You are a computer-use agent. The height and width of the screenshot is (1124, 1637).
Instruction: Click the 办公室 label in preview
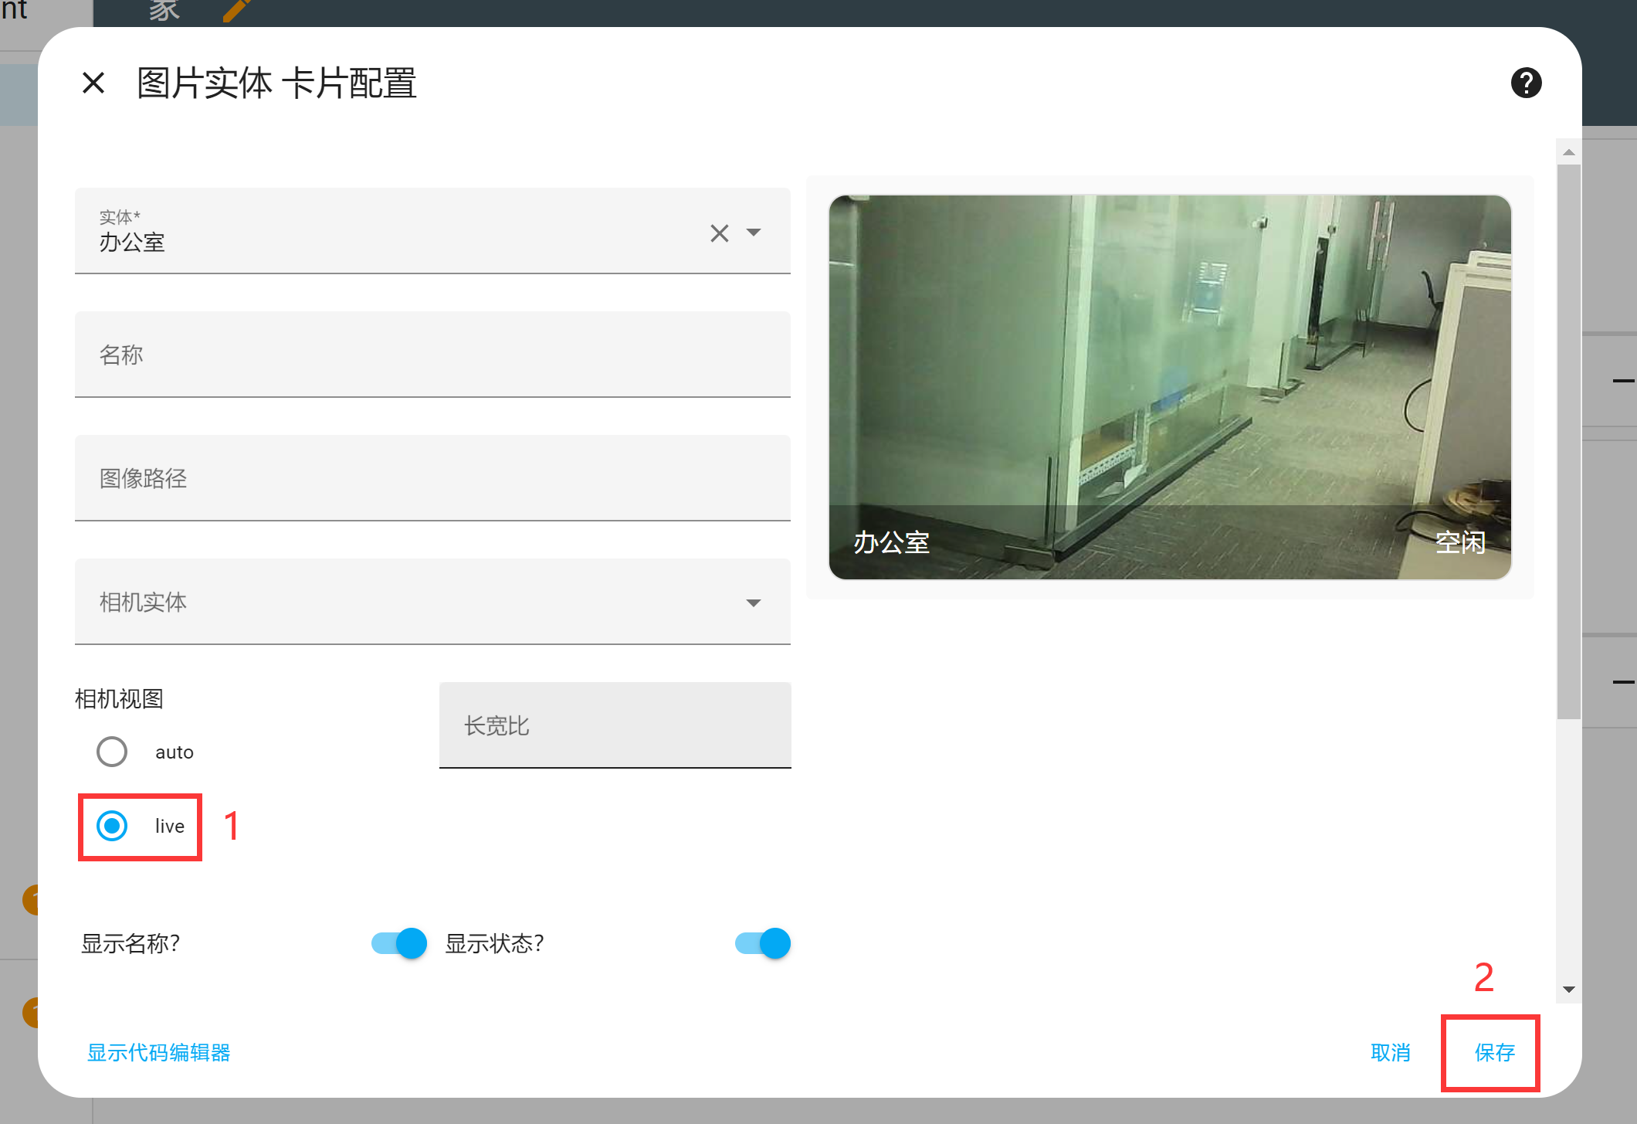tap(891, 542)
